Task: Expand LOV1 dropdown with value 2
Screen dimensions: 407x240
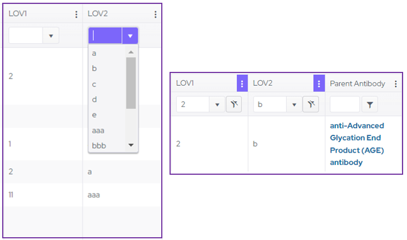Action: click(216, 104)
